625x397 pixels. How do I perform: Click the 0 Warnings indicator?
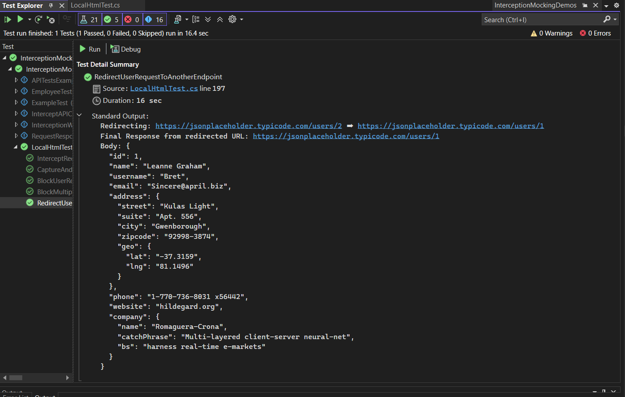[x=551, y=33]
